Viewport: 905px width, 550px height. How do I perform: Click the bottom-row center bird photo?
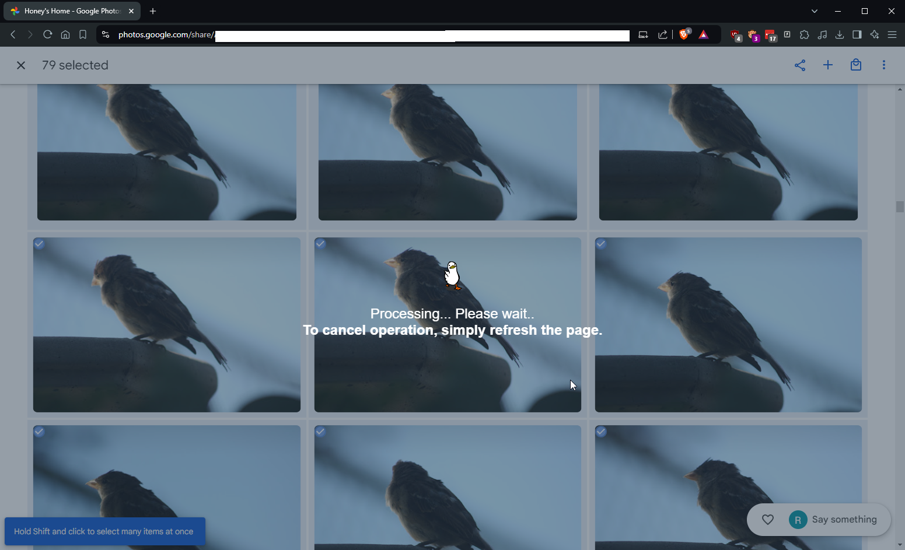448,488
